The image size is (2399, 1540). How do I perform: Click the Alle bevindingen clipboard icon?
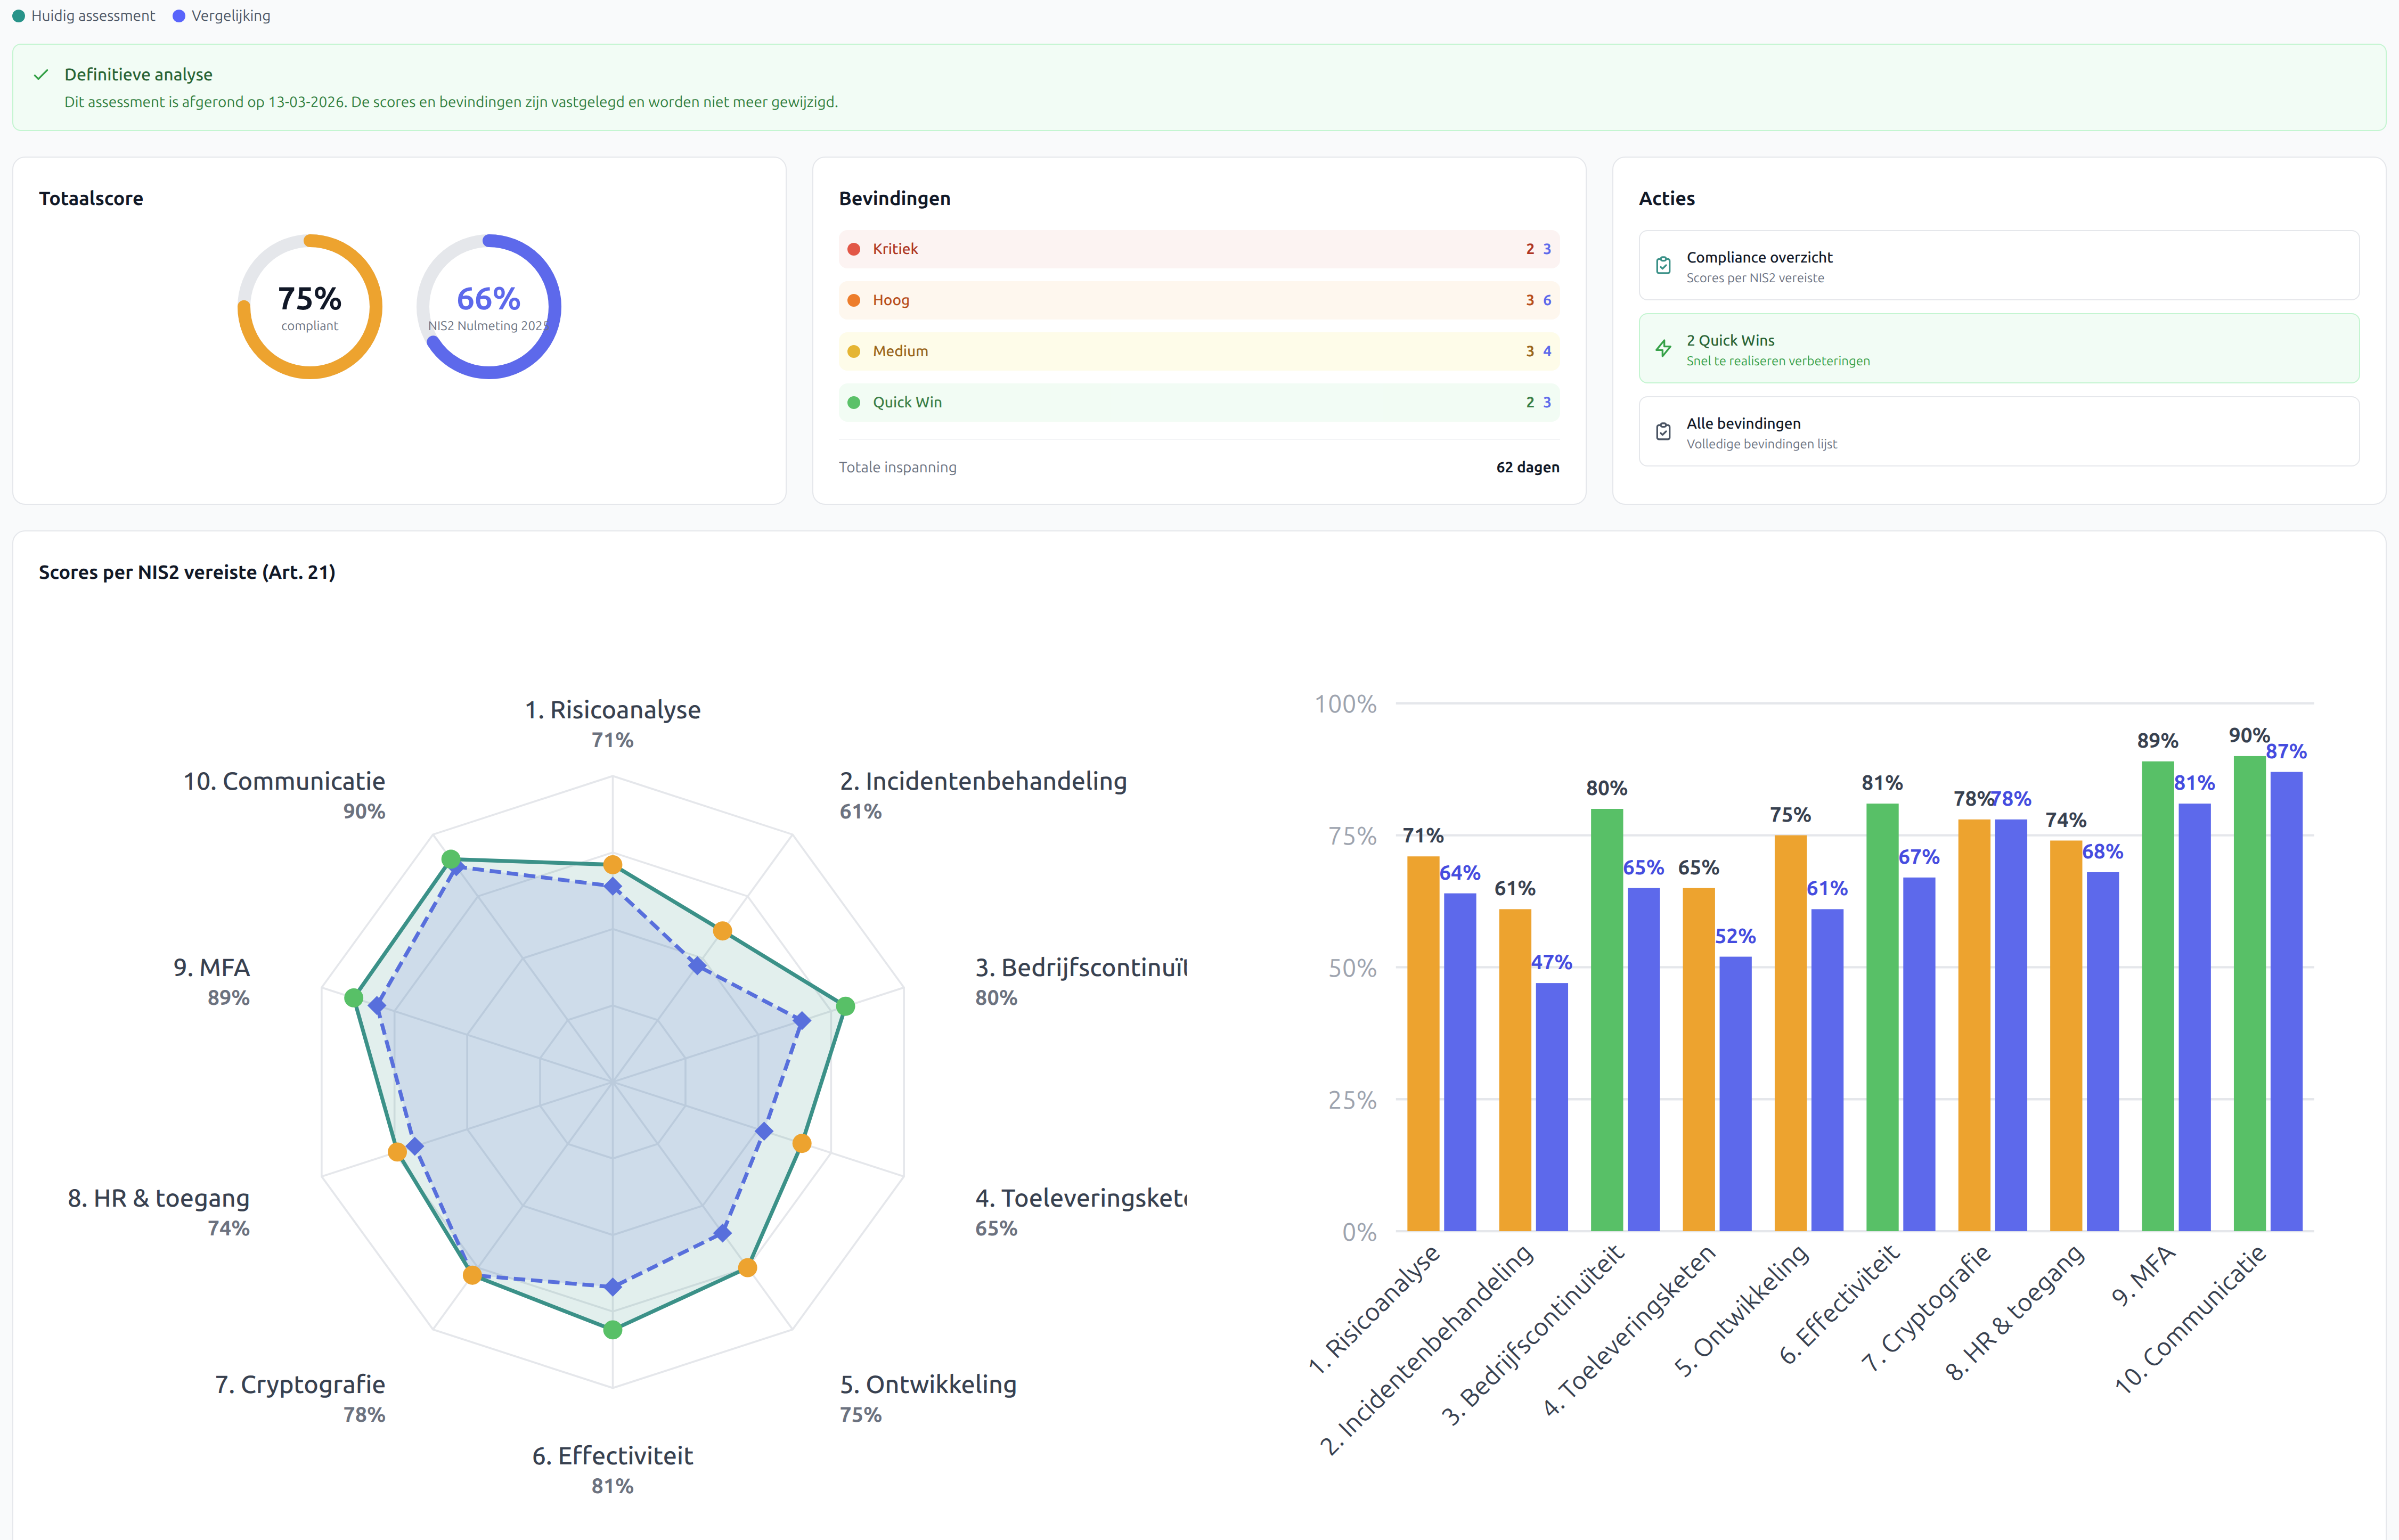click(x=1663, y=432)
